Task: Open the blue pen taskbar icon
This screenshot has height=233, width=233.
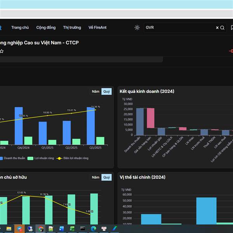Action: [115, 229]
